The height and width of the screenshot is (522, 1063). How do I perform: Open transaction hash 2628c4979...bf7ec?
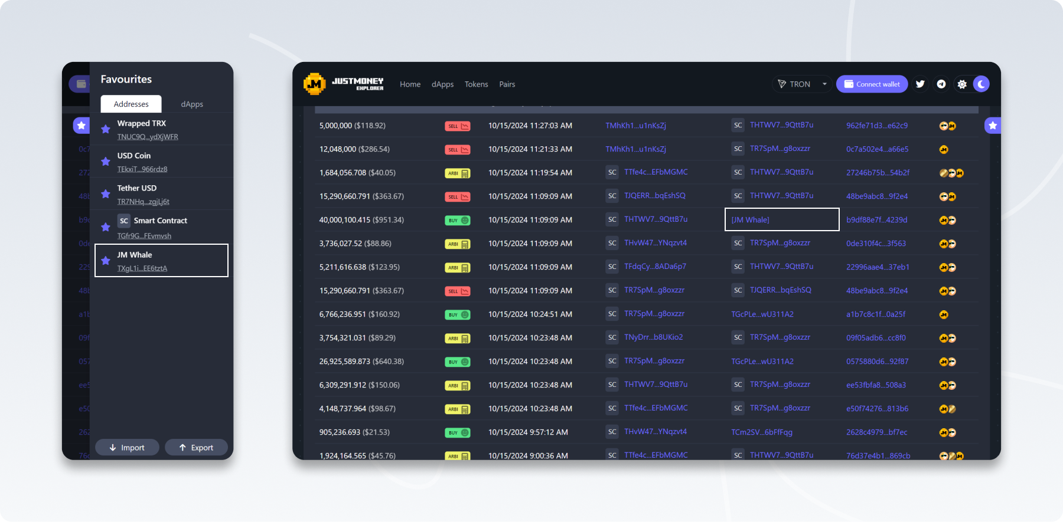877,432
